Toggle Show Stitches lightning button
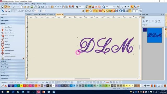Viewport: 167px width, 94px height. pos(87,11)
